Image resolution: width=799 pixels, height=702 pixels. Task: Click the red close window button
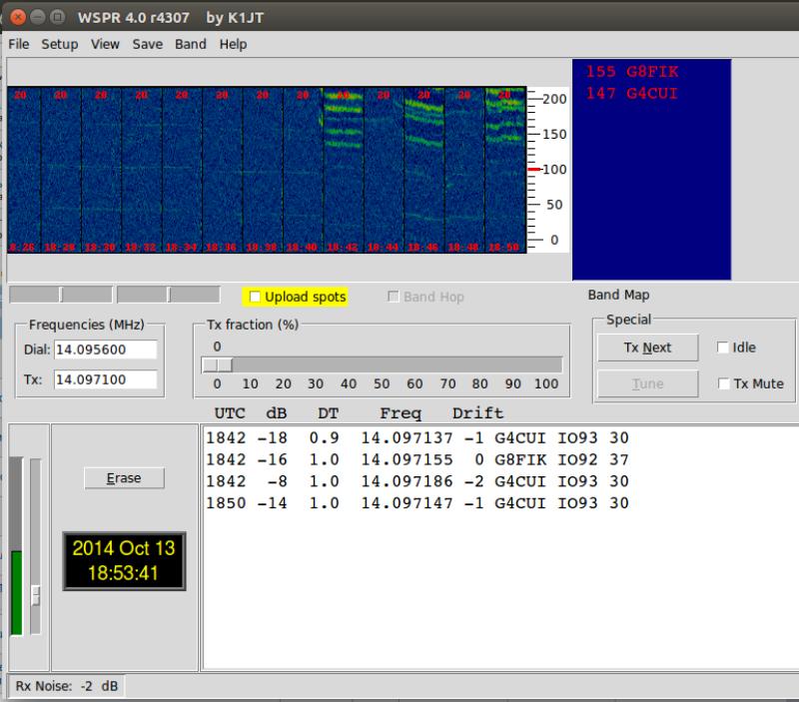(x=18, y=17)
